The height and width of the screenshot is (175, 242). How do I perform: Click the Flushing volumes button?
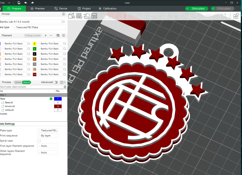tap(33, 36)
